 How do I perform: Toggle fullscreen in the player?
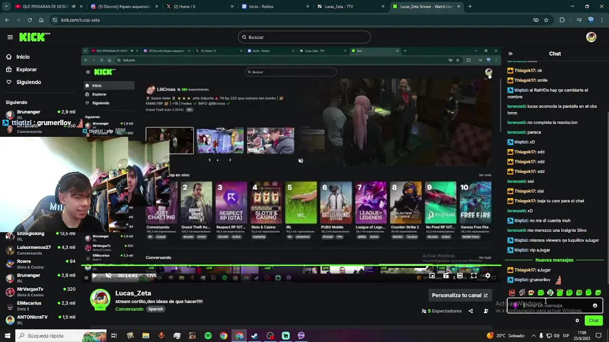474,275
